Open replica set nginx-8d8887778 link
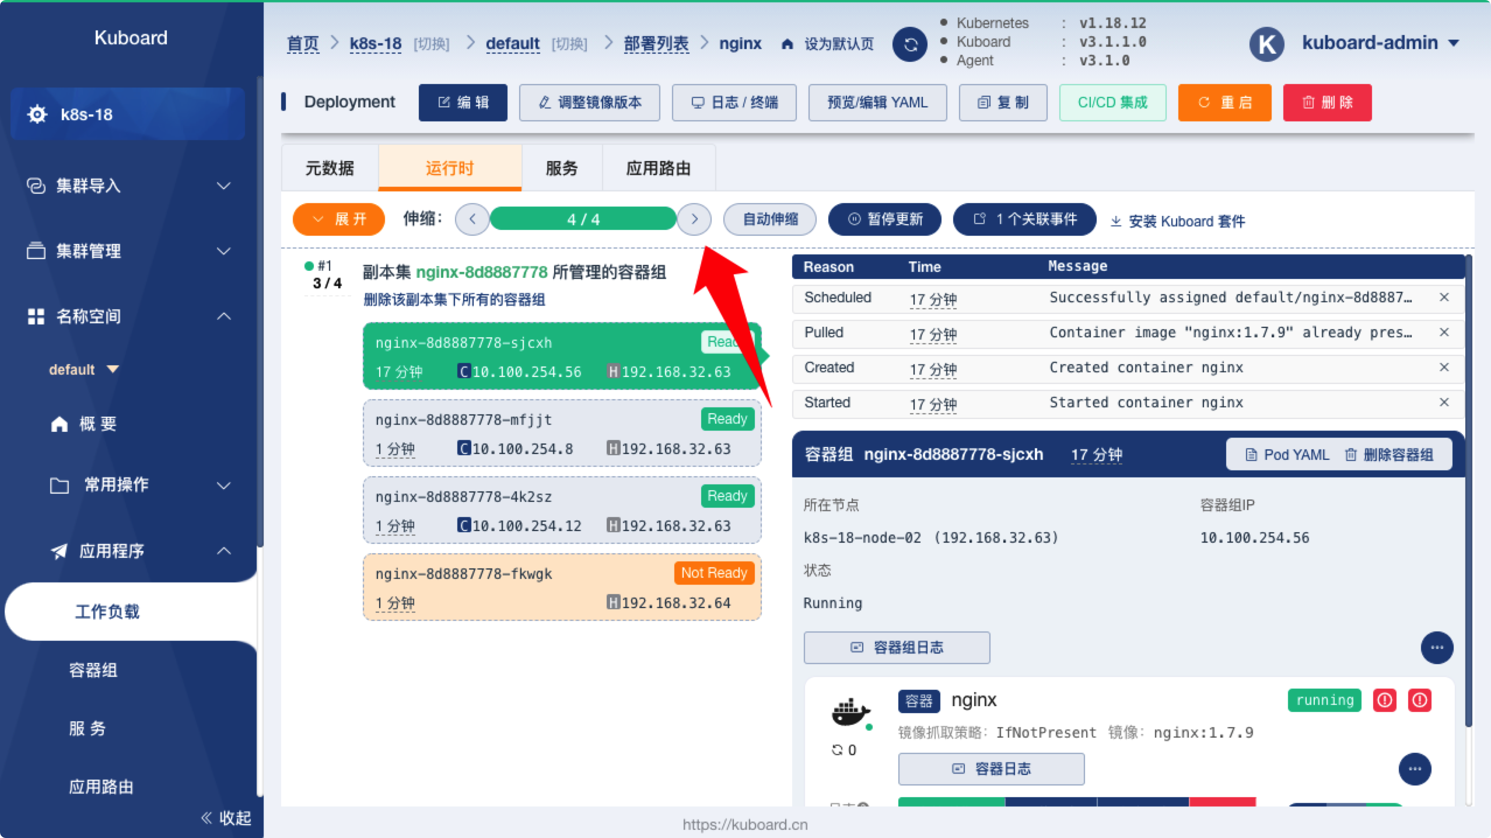 point(482,273)
